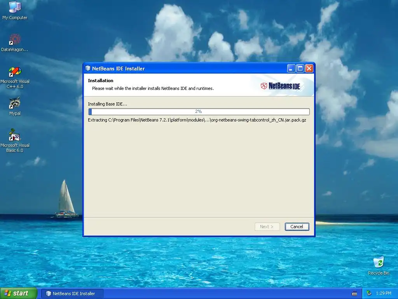Click the network tray icon near clock

(369, 293)
